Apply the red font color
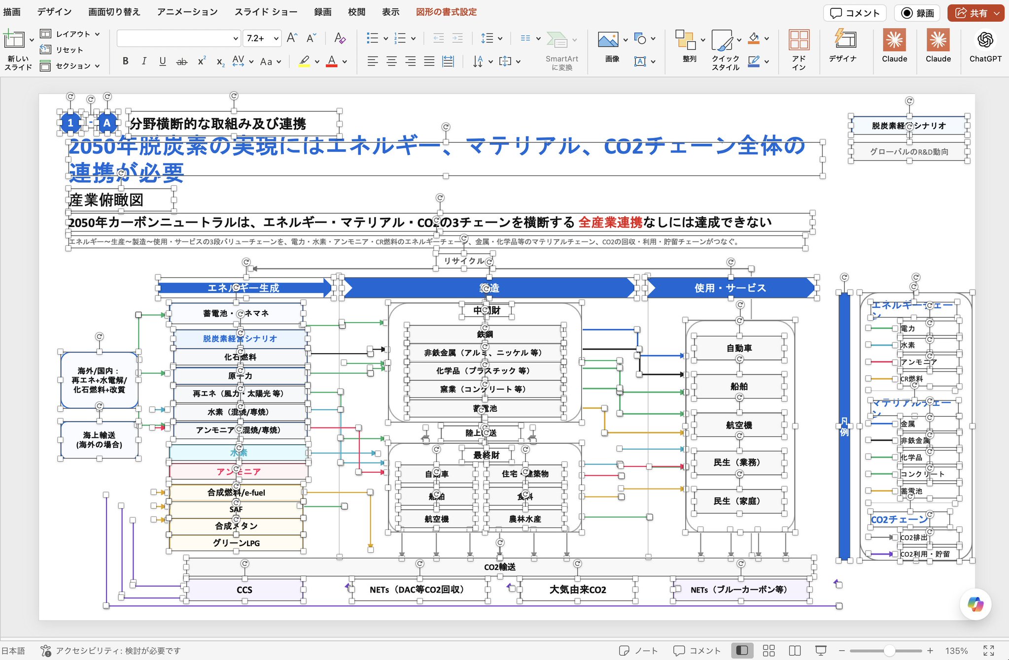Screen dimensions: 1009x660 (x=332, y=62)
